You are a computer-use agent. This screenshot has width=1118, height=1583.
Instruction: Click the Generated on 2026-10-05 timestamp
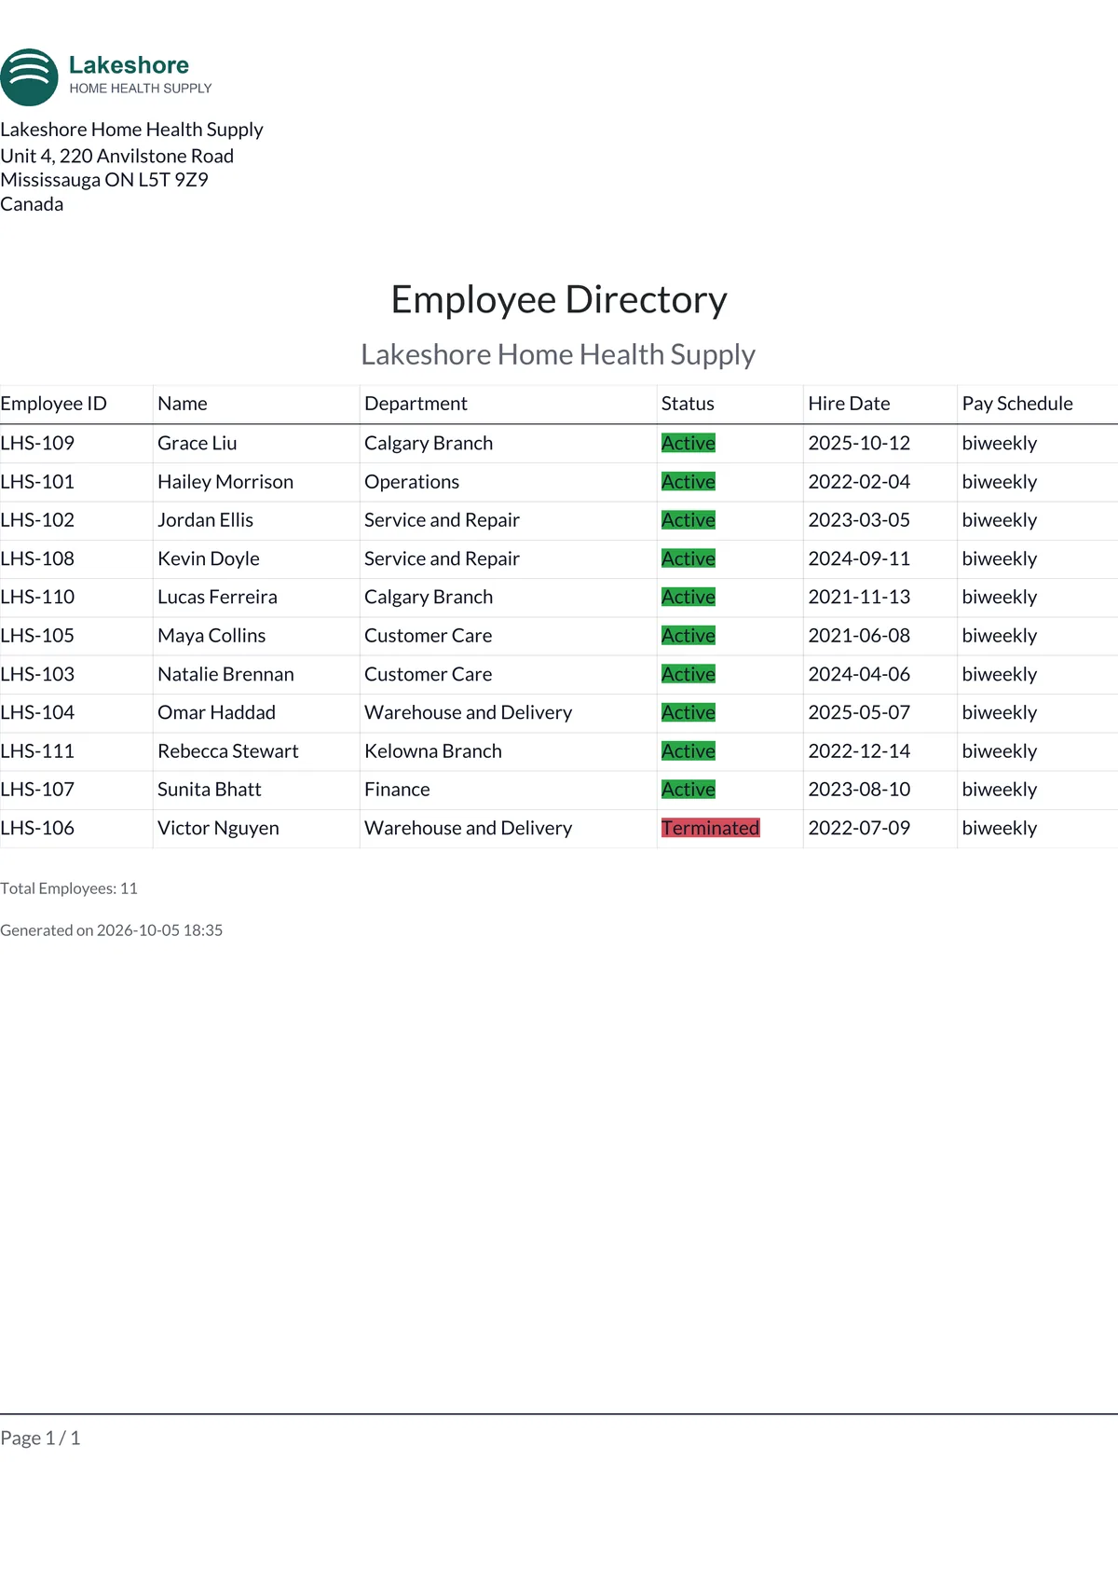point(111,930)
